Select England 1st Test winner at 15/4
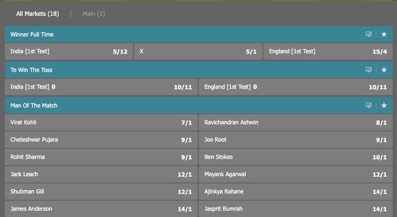397x217 pixels. 328,52
